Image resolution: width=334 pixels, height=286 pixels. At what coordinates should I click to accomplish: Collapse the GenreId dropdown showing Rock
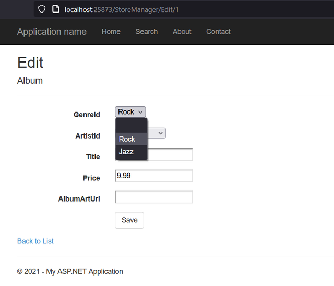click(x=130, y=112)
